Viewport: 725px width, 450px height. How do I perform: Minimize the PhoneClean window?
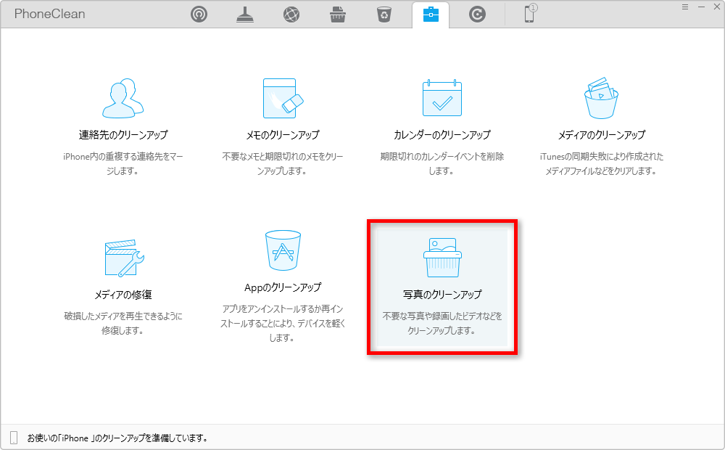[x=701, y=7]
